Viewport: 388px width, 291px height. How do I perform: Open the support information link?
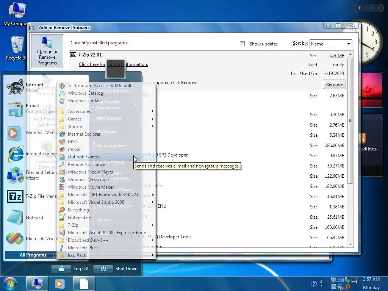[x=113, y=64]
